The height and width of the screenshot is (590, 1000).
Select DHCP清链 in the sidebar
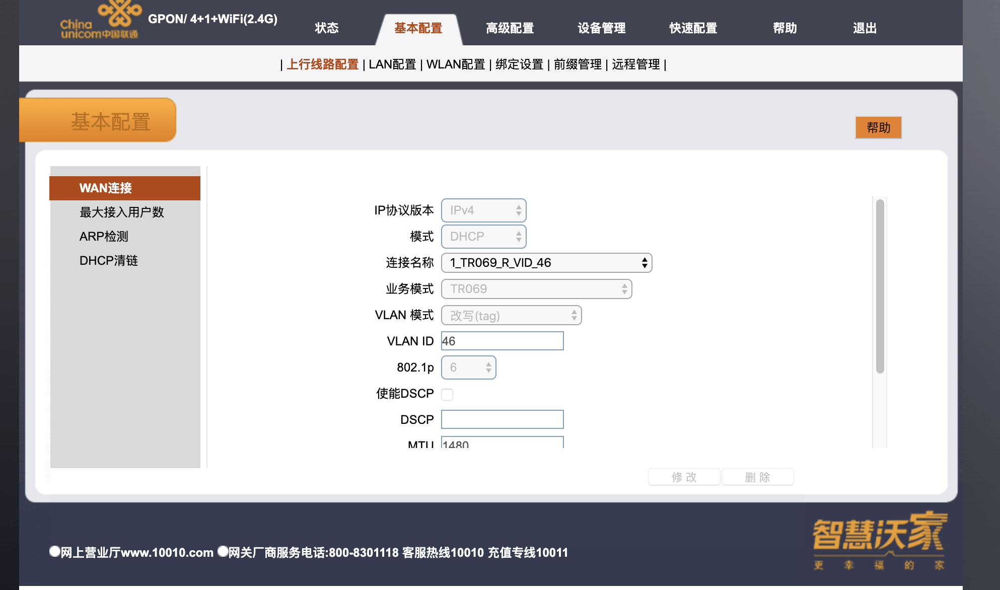[x=109, y=261]
